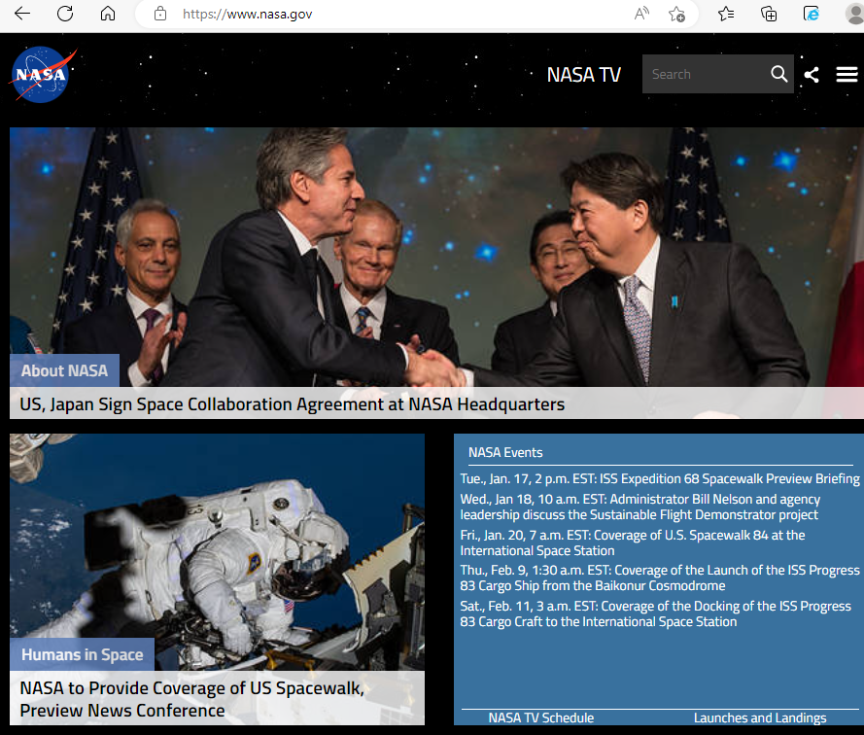Screen dimensions: 864x735
Task: Open the Humans in Space category tag
Action: point(82,654)
